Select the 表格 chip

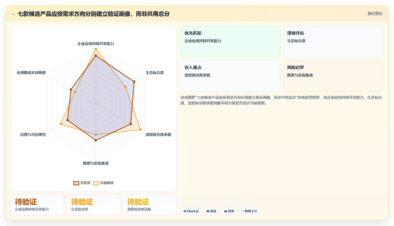[x=211, y=211]
